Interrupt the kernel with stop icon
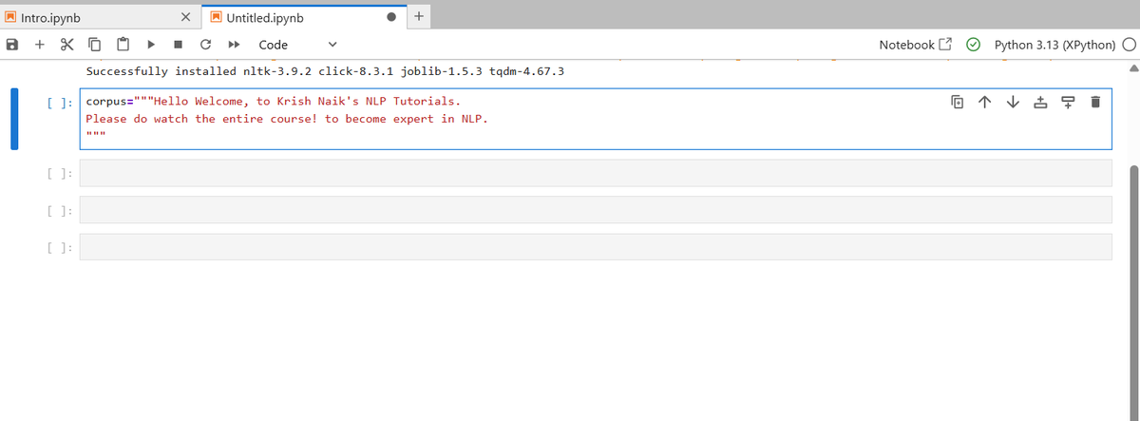The image size is (1140, 421). coord(178,45)
